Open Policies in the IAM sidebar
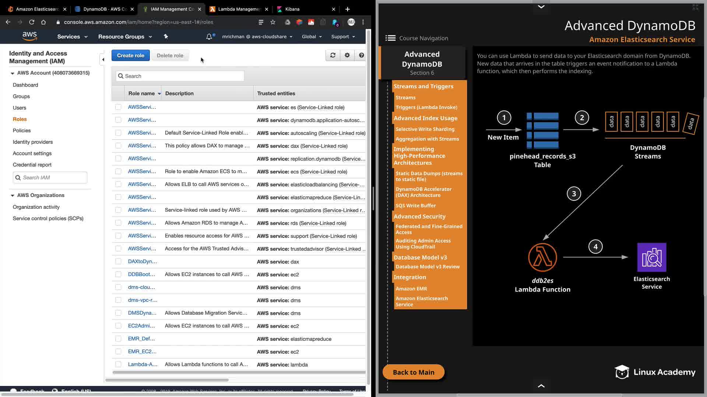 click(22, 130)
